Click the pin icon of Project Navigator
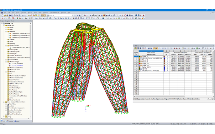 click(29, 21)
